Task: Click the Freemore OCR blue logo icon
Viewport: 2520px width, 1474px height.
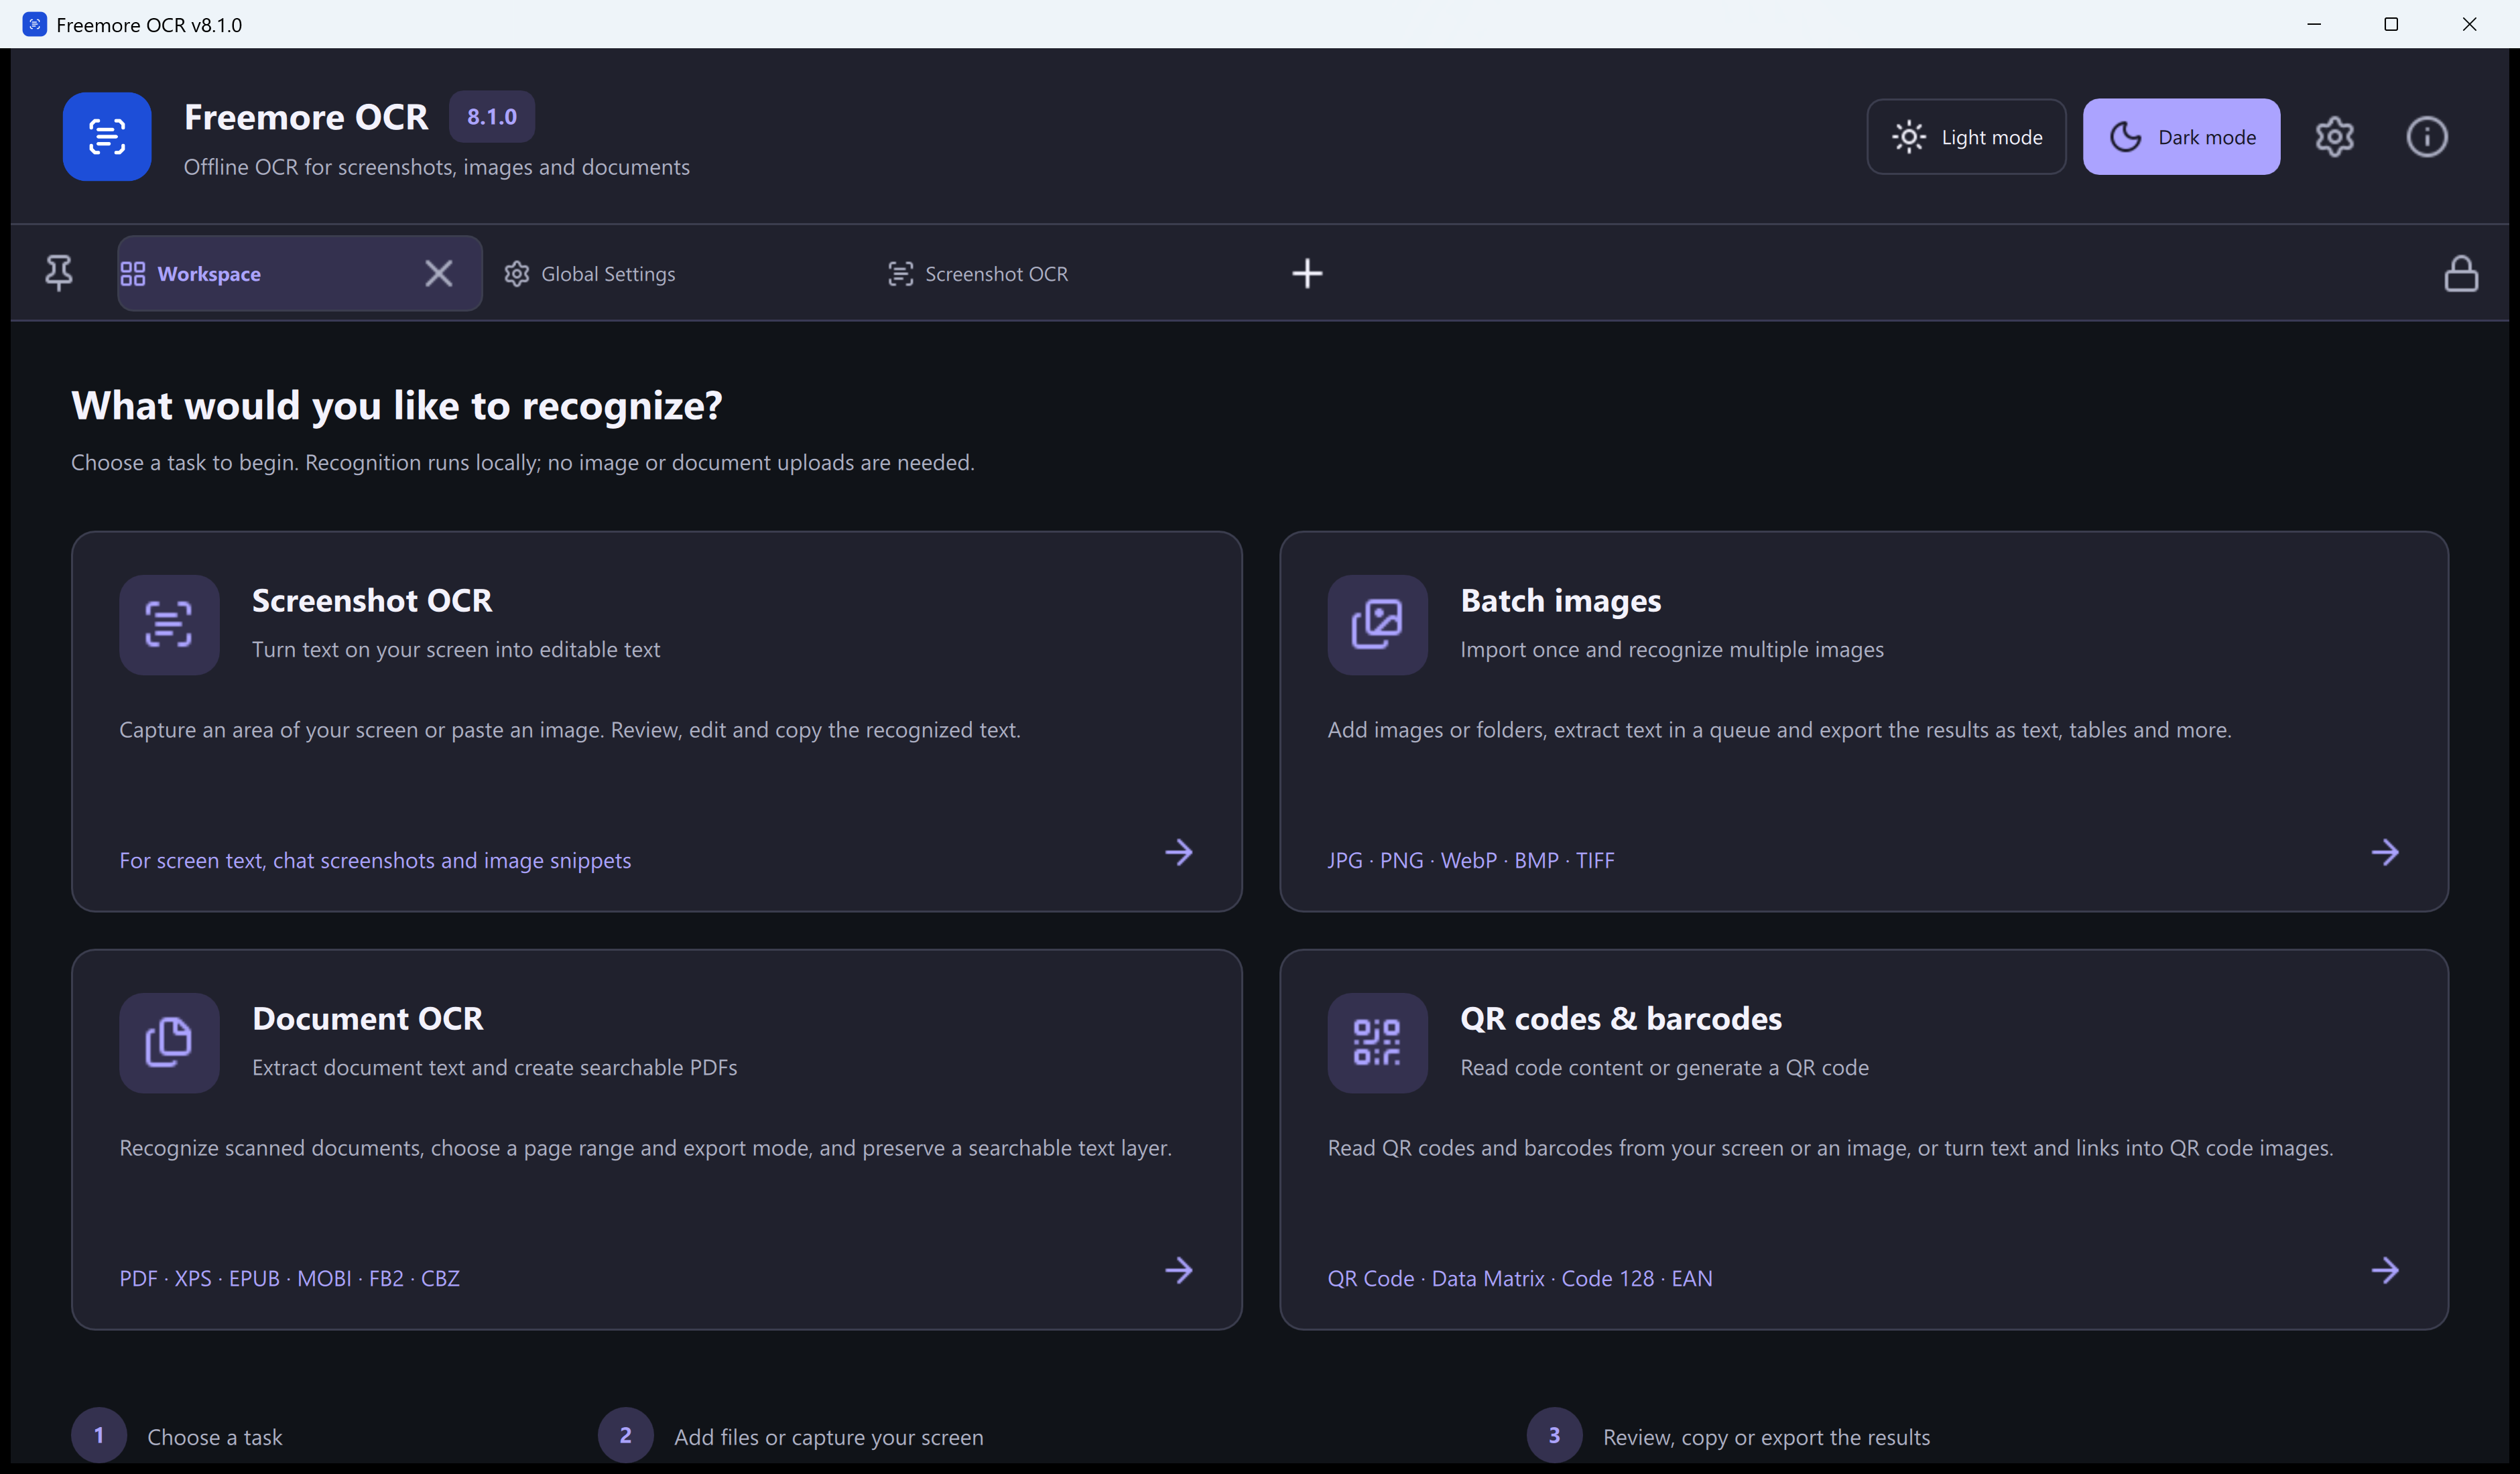Action: coord(107,137)
